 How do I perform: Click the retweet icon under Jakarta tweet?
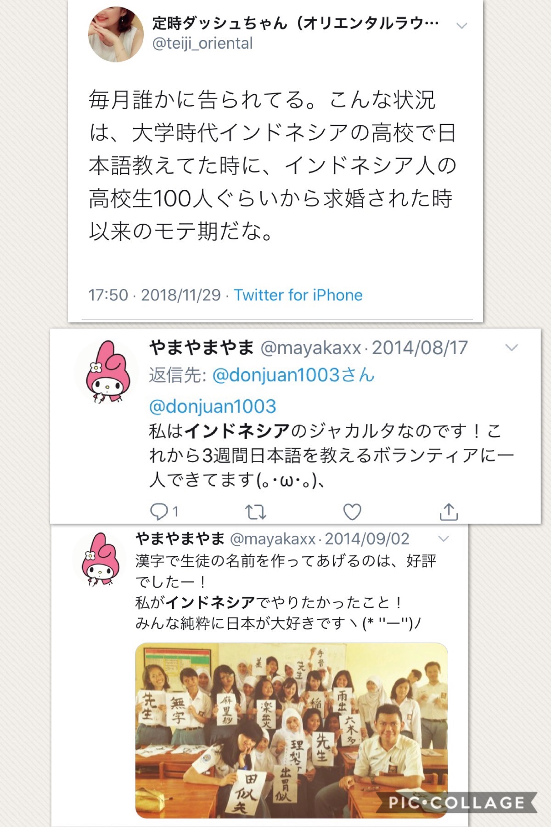256,512
